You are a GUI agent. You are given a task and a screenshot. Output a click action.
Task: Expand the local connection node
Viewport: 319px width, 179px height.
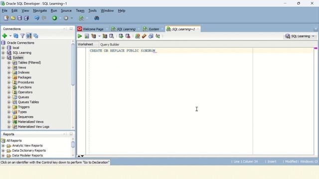point(3,48)
